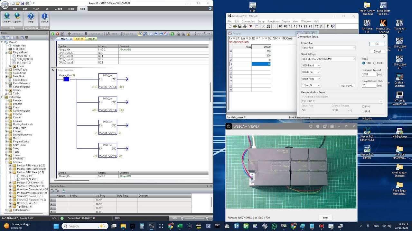Select MBUS_INIT in the library tree
The height and width of the screenshot is (231, 412).
point(27,176)
